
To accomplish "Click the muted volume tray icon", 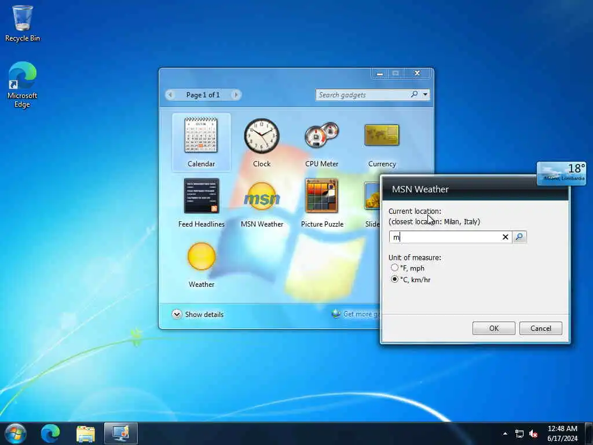I will (533, 433).
